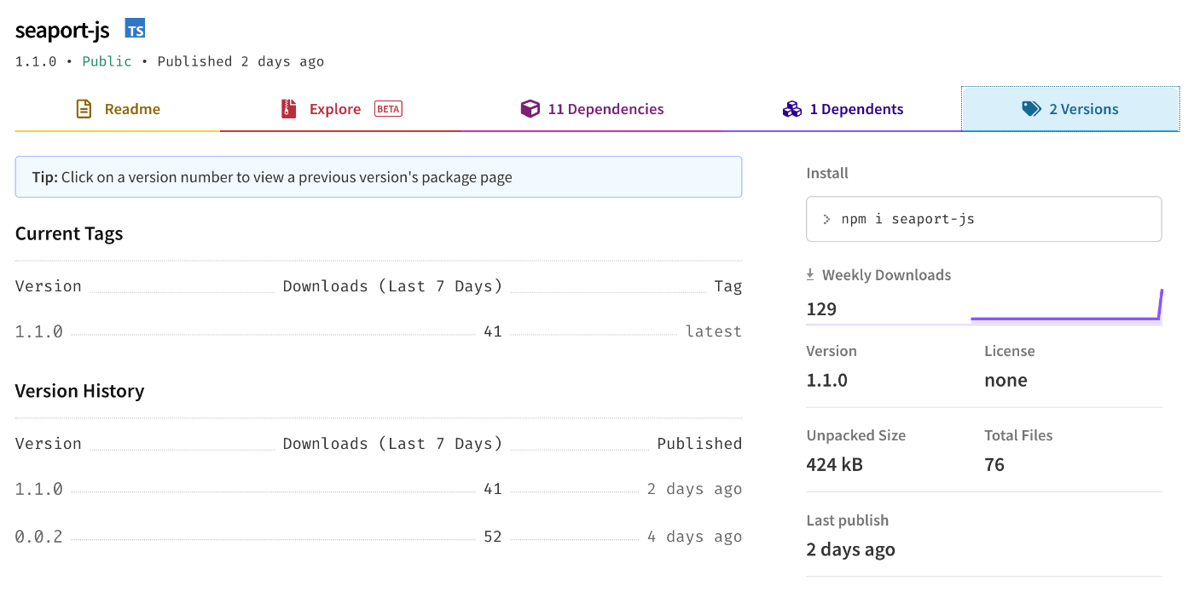The image size is (1194, 592).
Task: Switch to the 11 Dependencies tab
Action: point(592,109)
